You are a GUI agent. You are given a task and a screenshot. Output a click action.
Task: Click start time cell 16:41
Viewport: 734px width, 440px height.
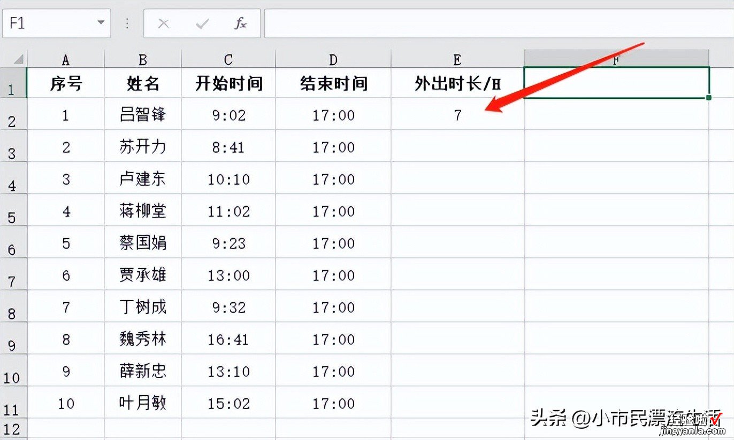[228, 339]
